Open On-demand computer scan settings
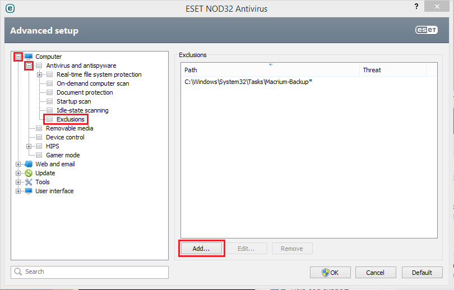The image size is (454, 290). point(93,83)
